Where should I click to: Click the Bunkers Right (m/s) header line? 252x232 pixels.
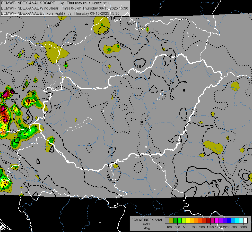pos(60,13)
